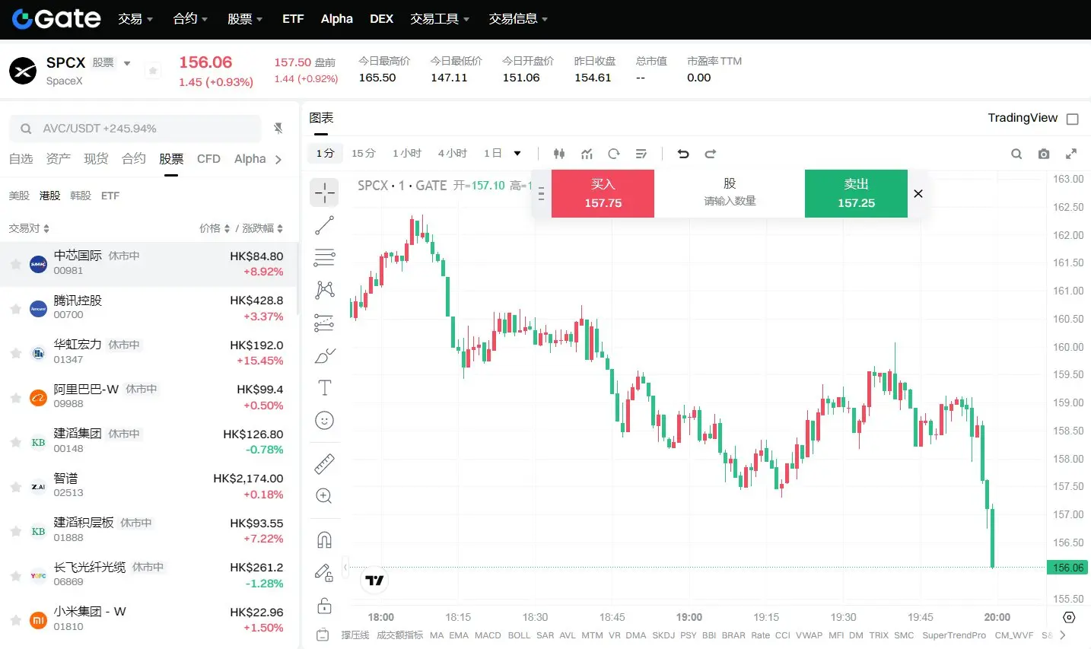
Task: Open the SPCX symbol selector dropdown arrow
Action: point(127,63)
